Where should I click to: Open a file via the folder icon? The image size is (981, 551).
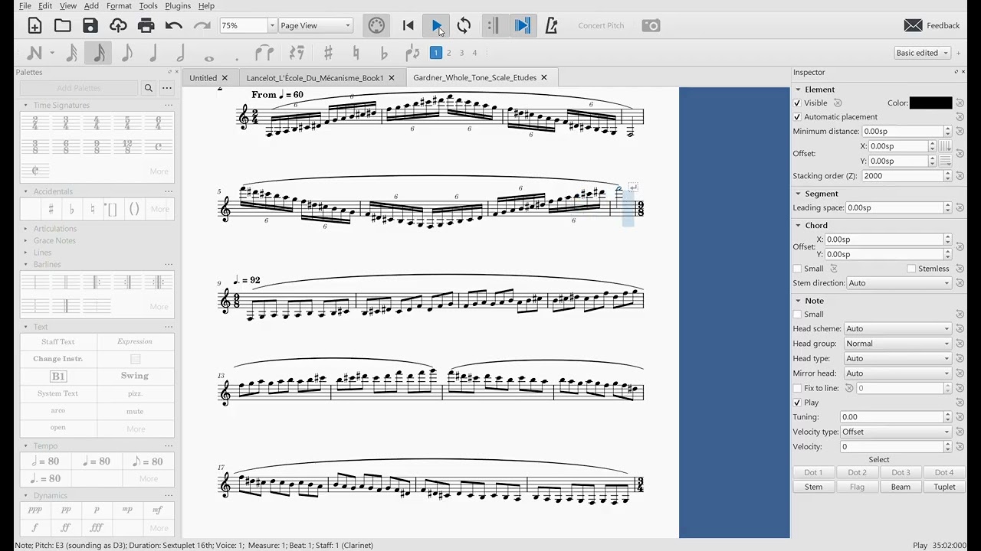click(x=62, y=25)
